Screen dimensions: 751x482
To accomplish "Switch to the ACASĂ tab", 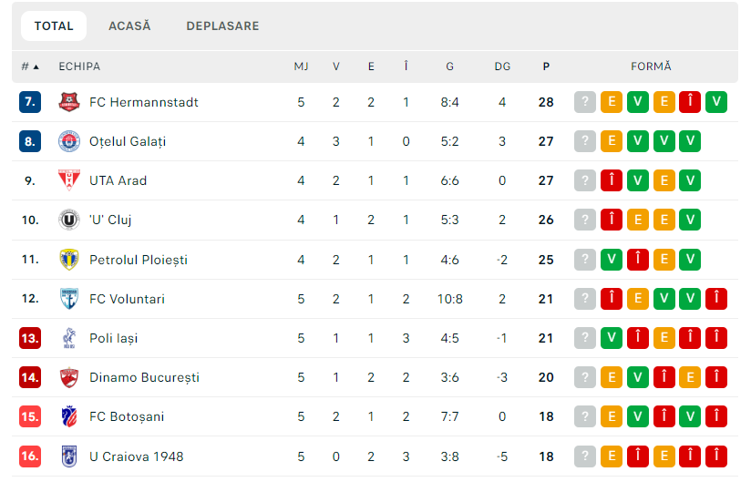I will pyautogui.click(x=129, y=26).
